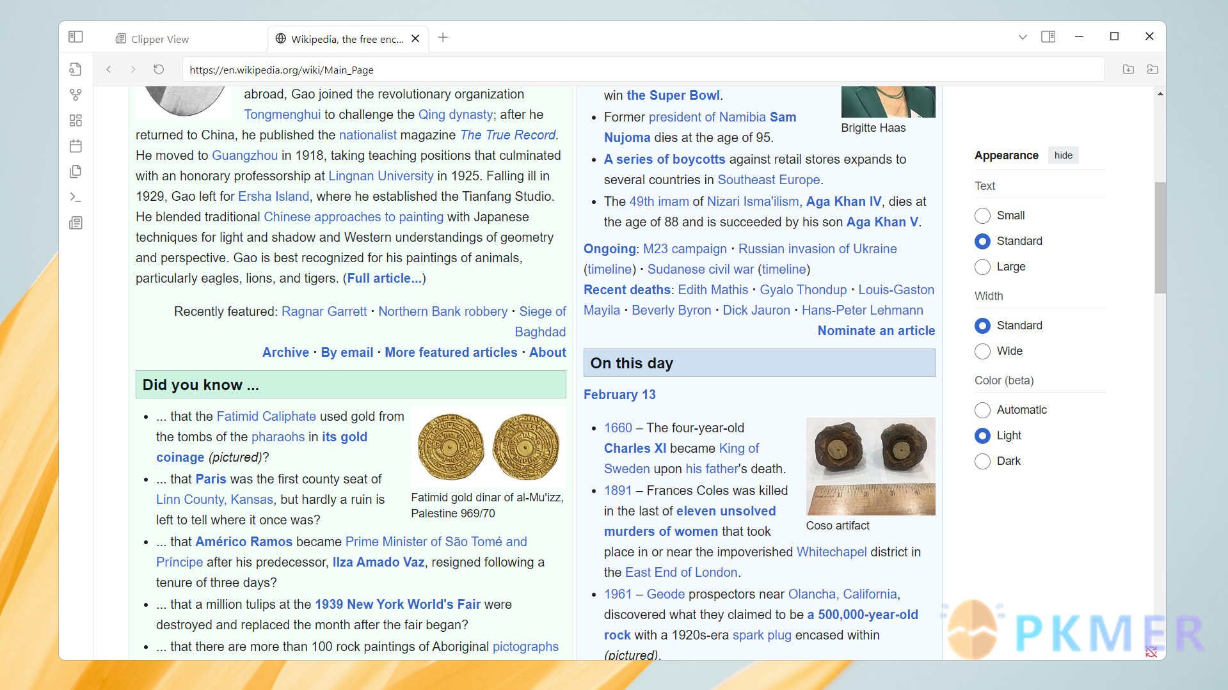Open the tab list dropdown chevron
This screenshot has width=1228, height=690.
pyautogui.click(x=1023, y=37)
